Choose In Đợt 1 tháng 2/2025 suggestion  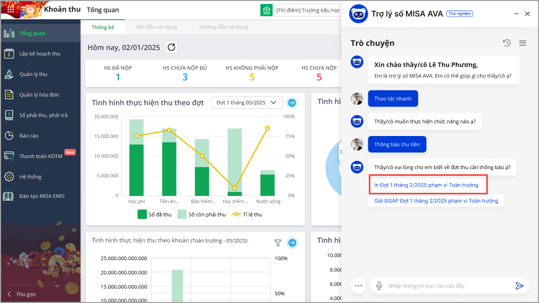point(426,185)
